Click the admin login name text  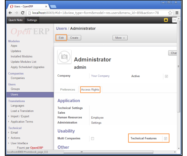pyautogui.click(x=80, y=67)
